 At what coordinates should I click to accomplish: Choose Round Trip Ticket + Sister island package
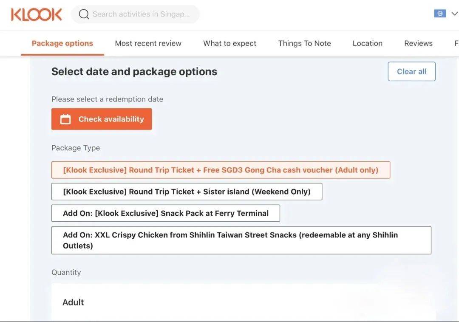(x=187, y=192)
